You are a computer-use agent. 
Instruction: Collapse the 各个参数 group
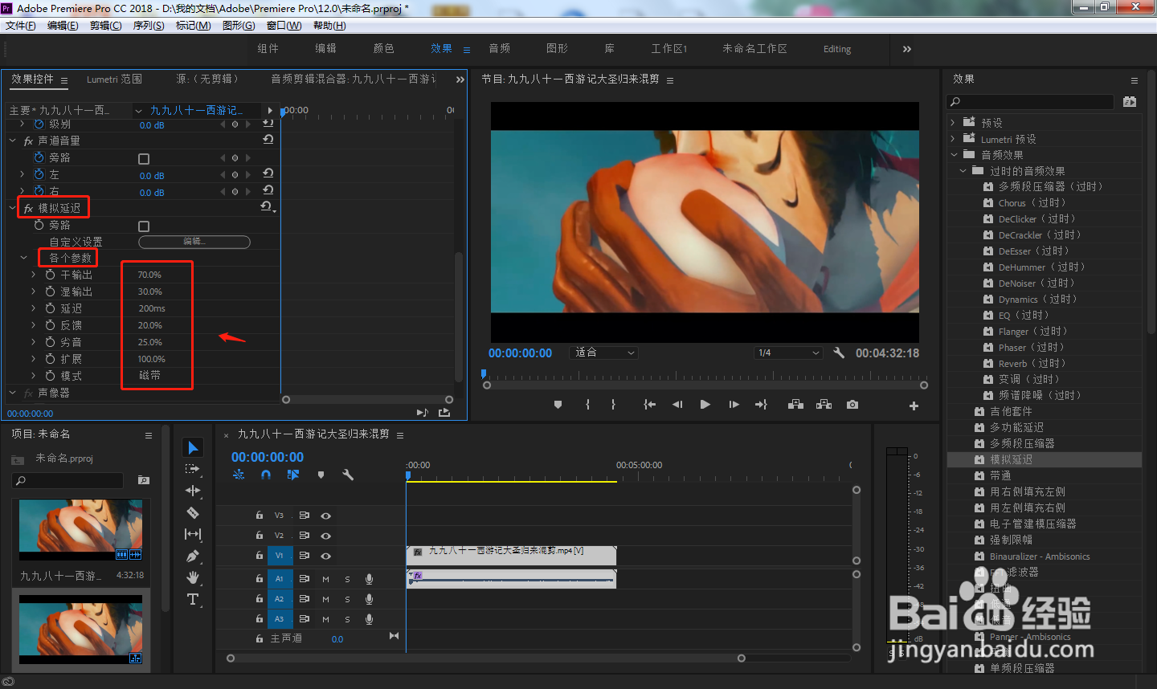(23, 258)
